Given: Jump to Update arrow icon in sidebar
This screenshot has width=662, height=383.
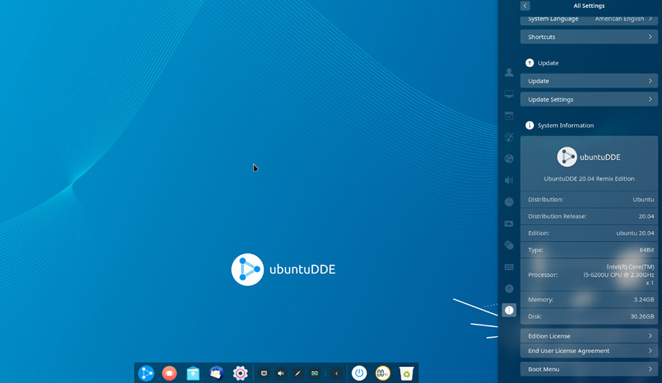Looking at the screenshot, I should click(x=509, y=289).
